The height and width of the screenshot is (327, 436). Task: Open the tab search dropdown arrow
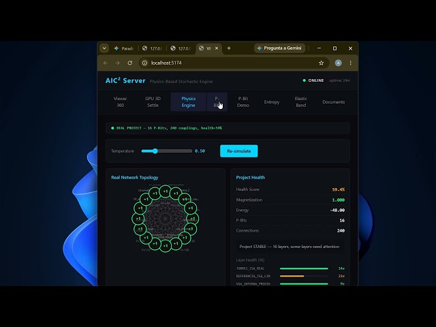pyautogui.click(x=104, y=48)
